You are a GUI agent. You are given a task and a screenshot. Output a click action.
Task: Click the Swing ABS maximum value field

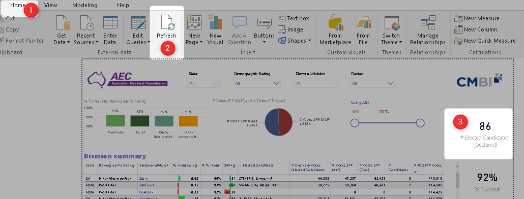tap(389, 112)
